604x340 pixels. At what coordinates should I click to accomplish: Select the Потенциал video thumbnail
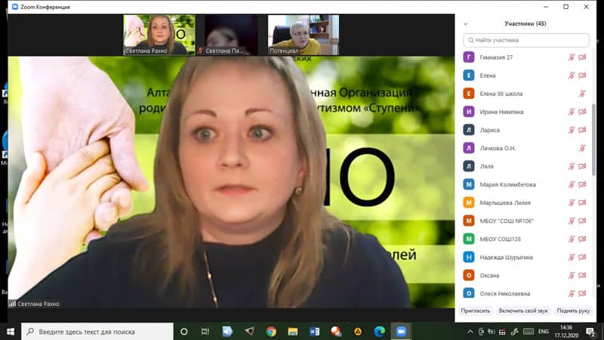[304, 35]
